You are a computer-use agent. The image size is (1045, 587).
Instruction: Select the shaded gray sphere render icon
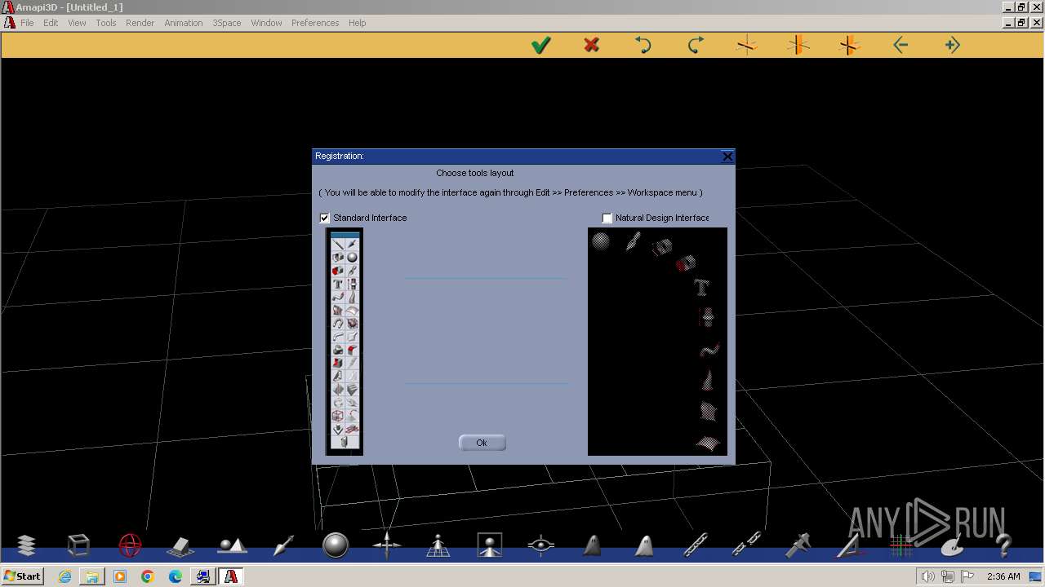click(336, 545)
